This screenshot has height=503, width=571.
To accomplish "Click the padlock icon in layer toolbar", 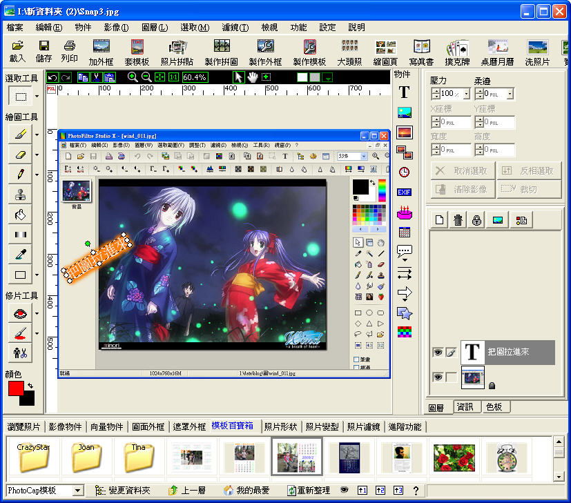I will coord(476,220).
